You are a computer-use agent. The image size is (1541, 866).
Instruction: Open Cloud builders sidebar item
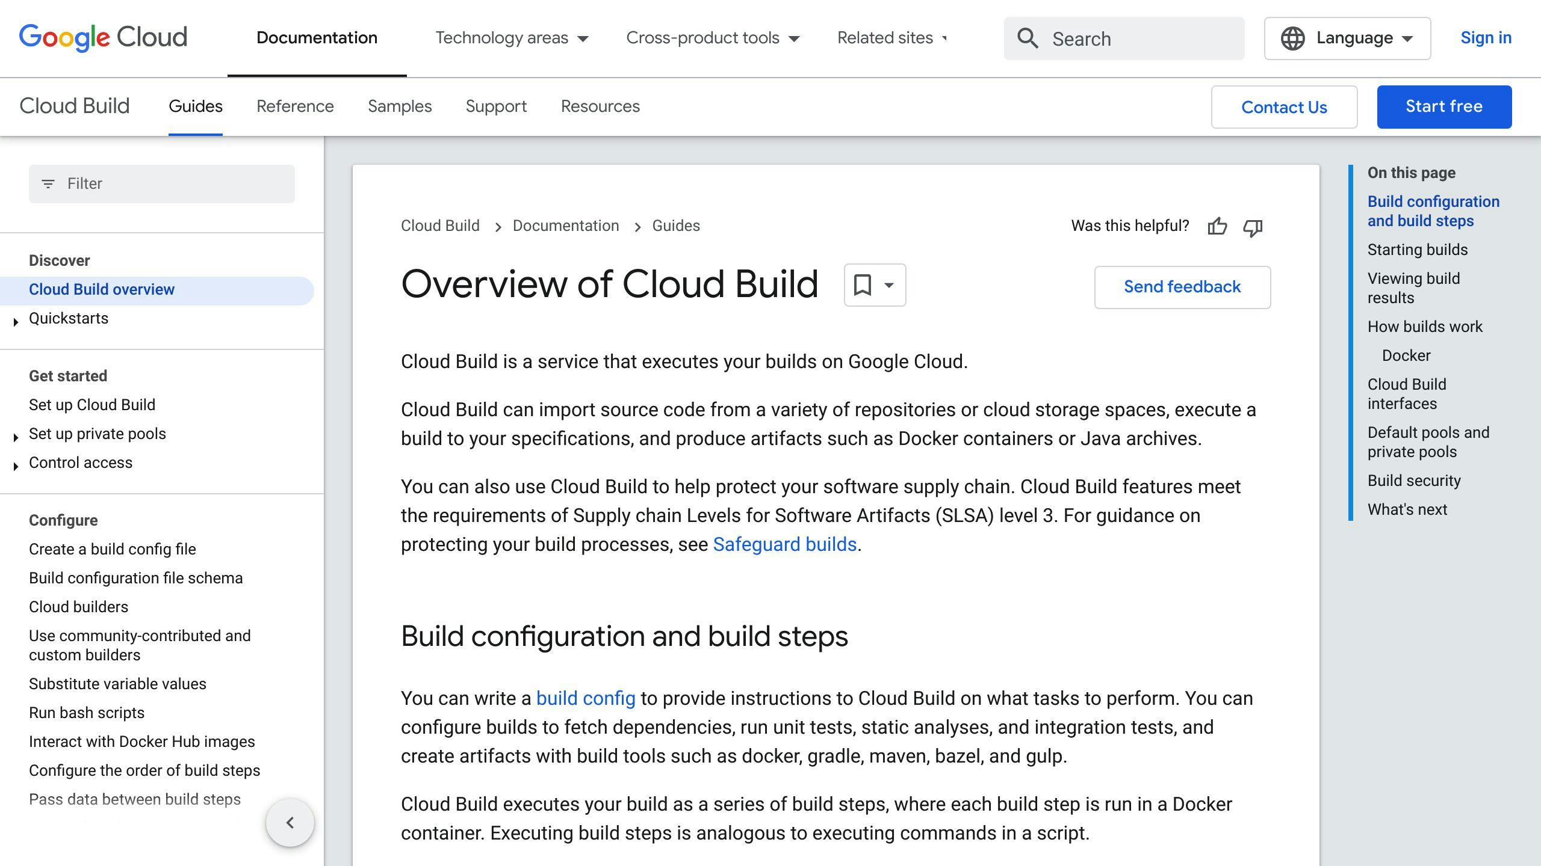(79, 607)
